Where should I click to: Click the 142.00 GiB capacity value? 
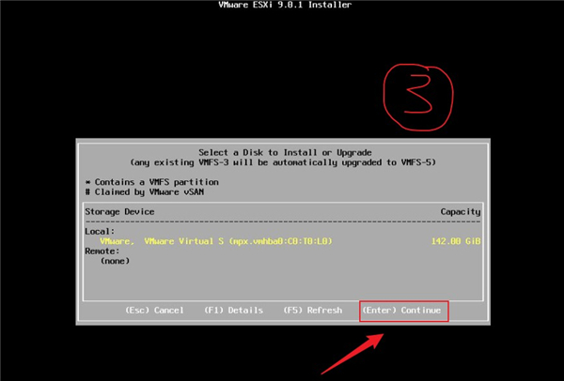pyautogui.click(x=458, y=241)
